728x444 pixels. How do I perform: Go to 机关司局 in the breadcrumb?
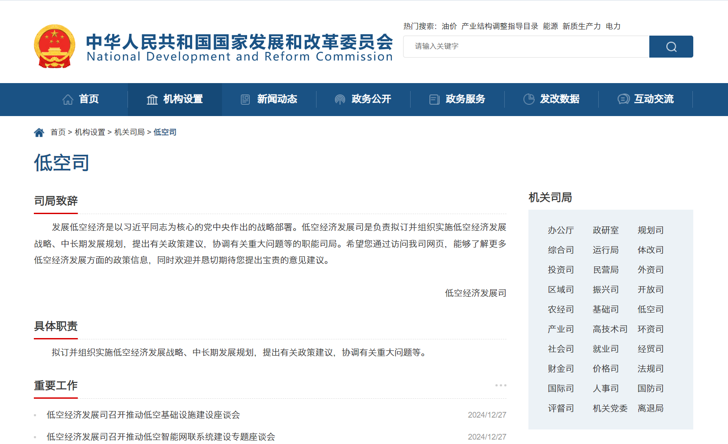130,132
